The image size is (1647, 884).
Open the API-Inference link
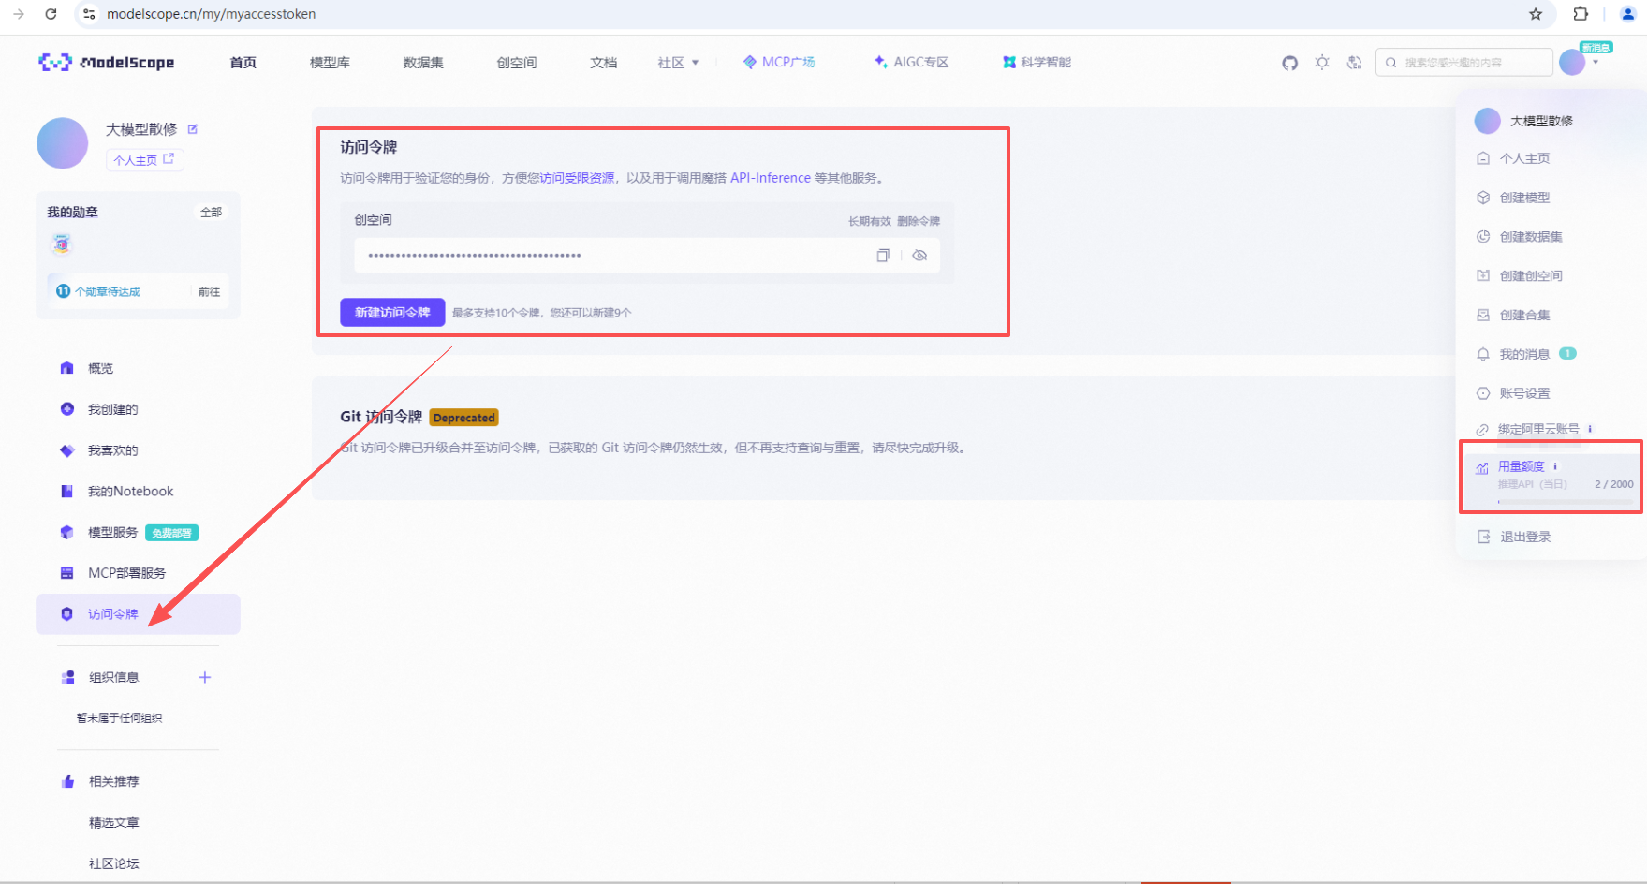tap(771, 178)
